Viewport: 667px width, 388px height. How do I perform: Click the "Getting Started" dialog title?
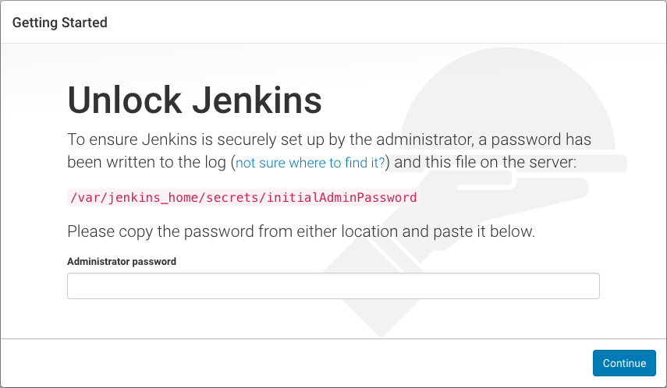click(60, 23)
